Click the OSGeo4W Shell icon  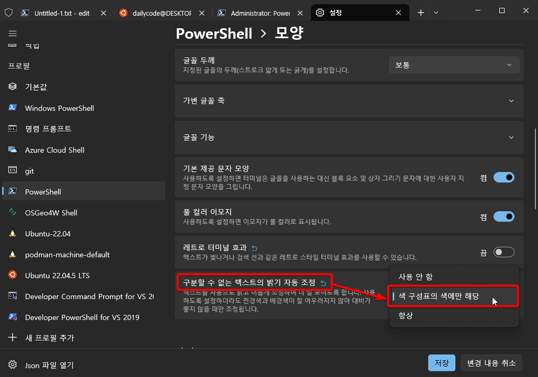tap(13, 212)
